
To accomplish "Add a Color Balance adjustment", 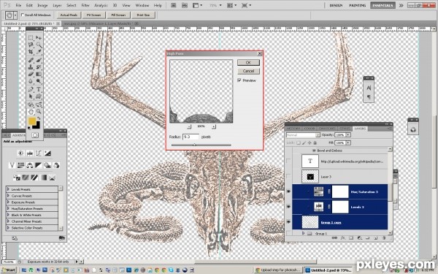I will pyautogui.click(x=30, y=165).
